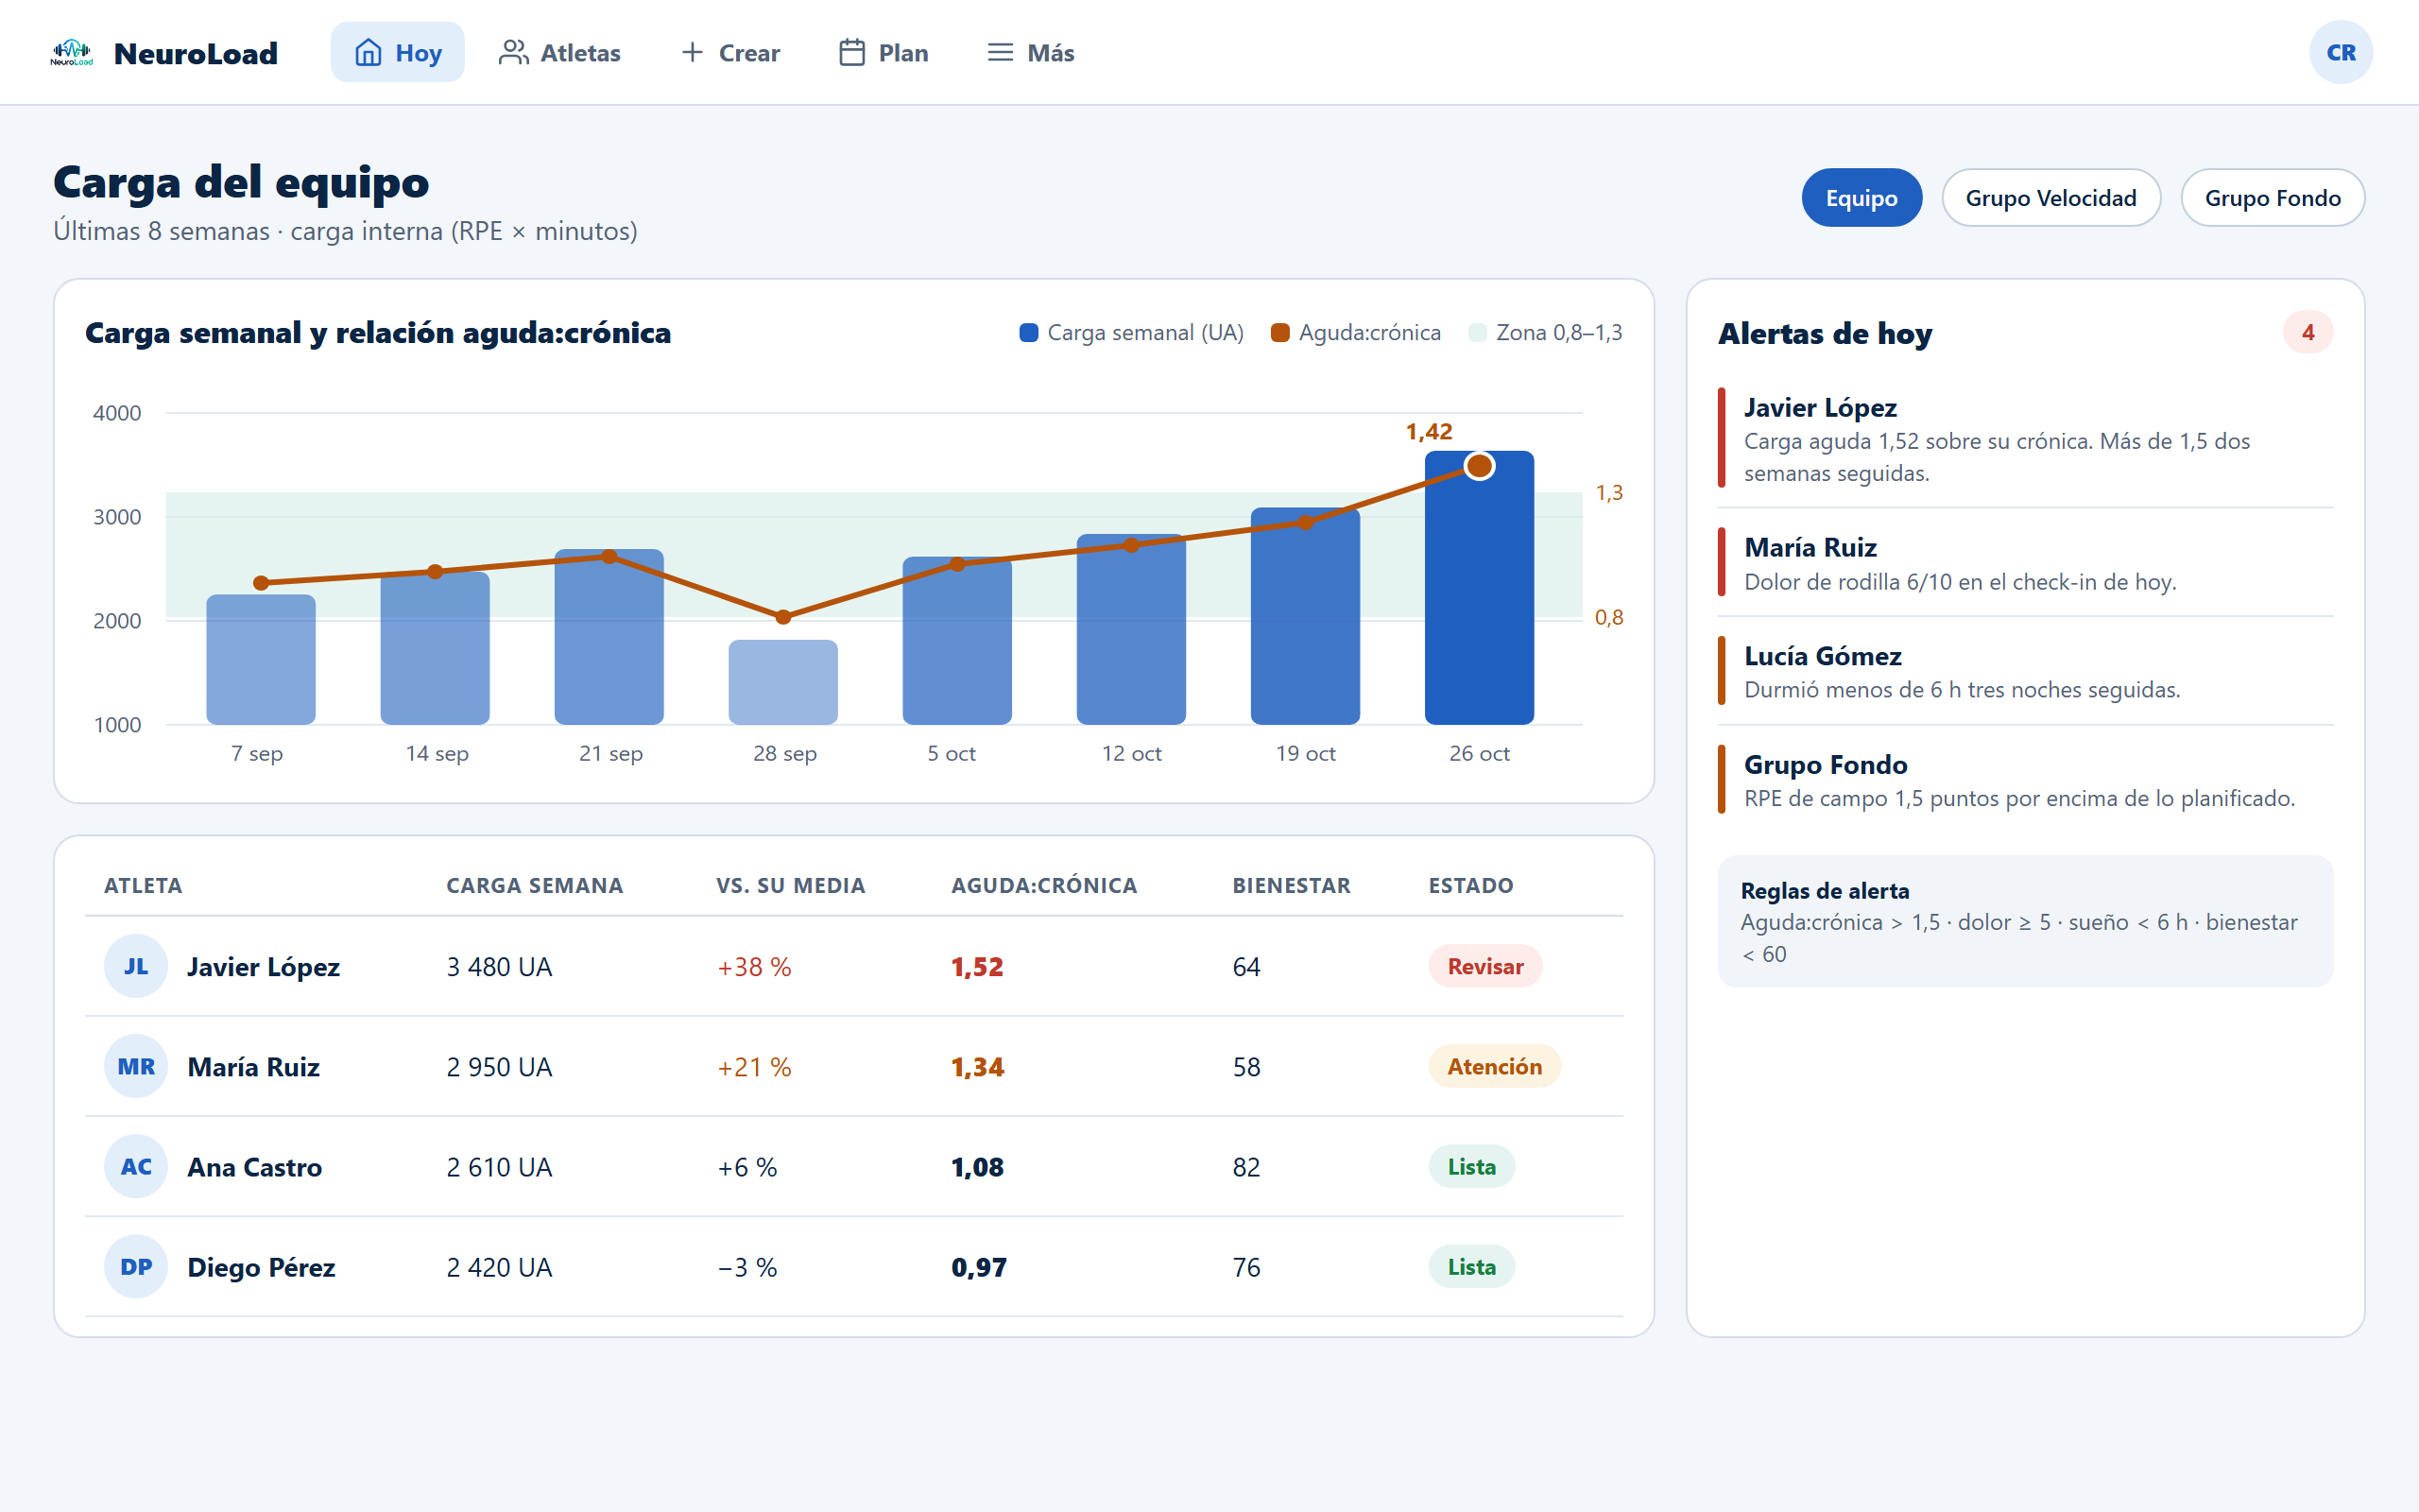Sort by the Vs. su media header
Screen dimensions: 2419x1512
[791, 886]
